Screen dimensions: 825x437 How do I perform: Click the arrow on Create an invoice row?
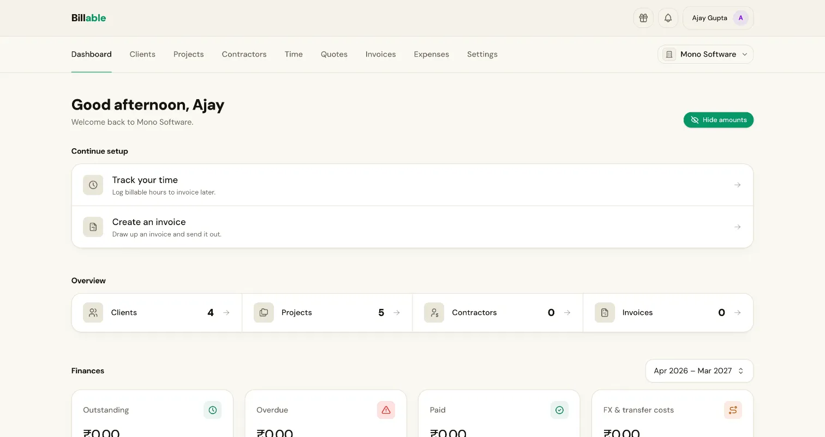tap(737, 227)
